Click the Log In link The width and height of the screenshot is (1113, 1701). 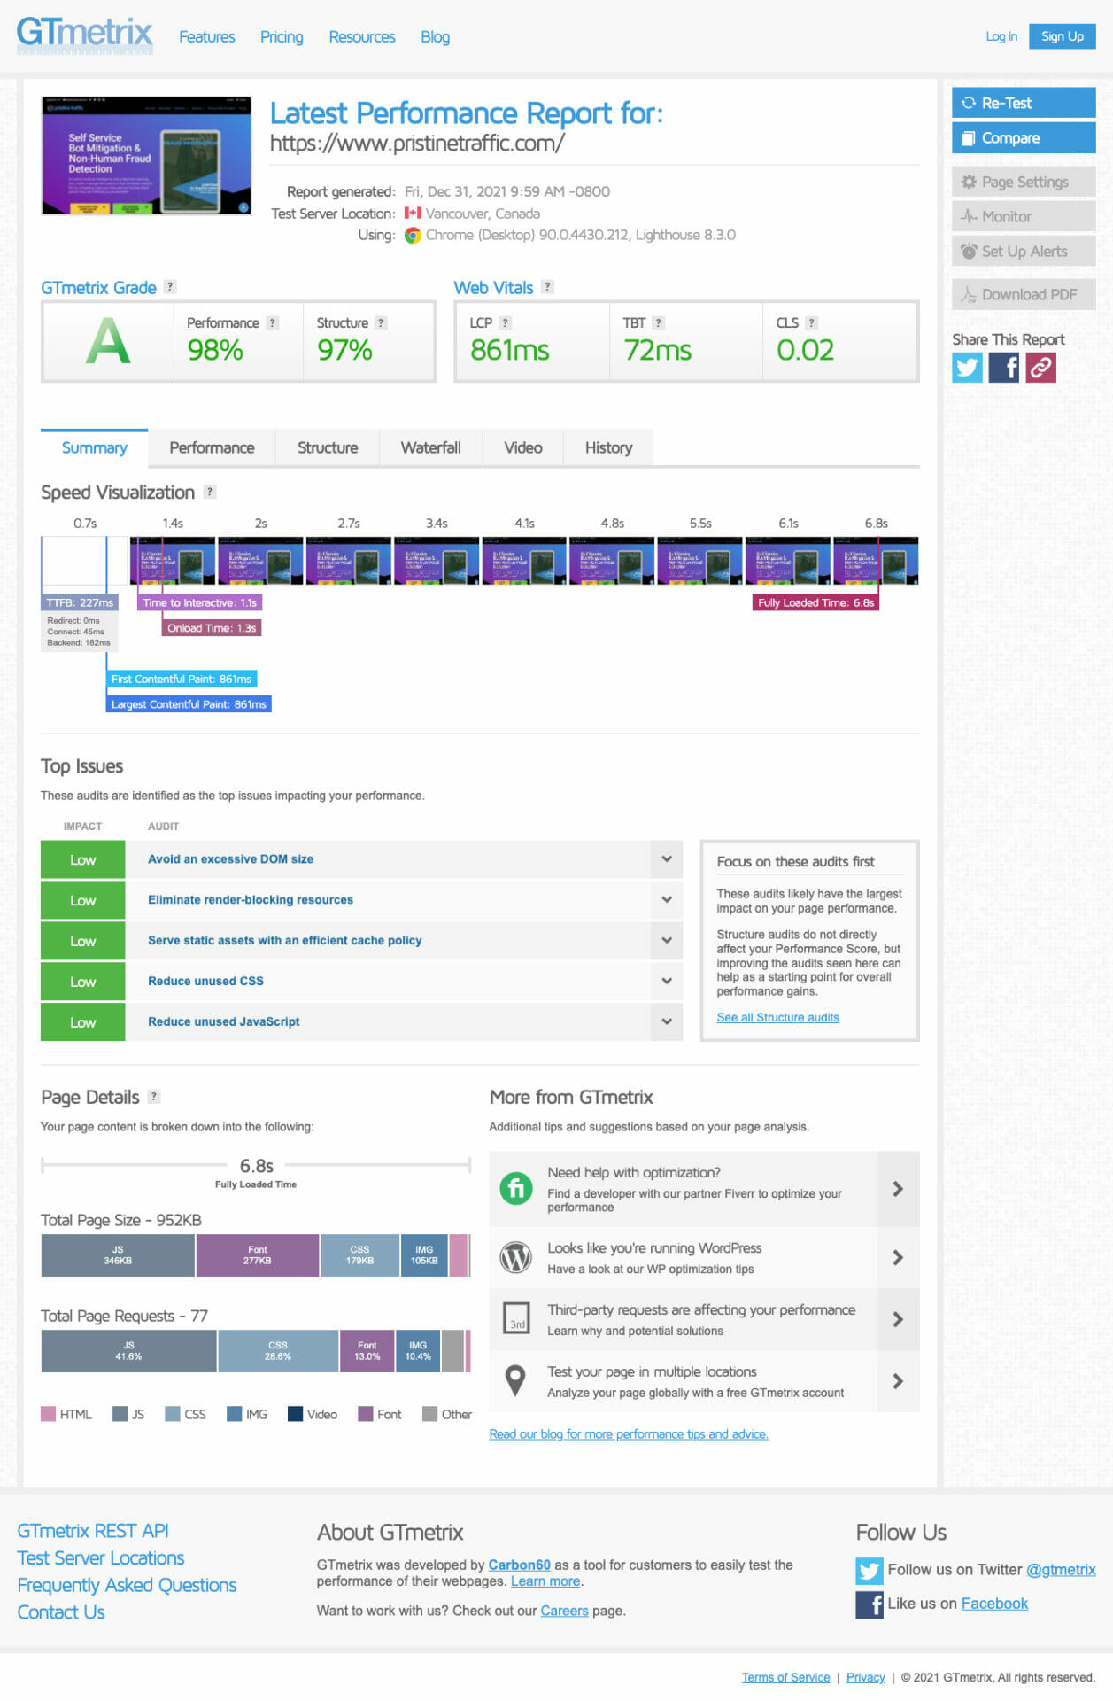(1001, 36)
